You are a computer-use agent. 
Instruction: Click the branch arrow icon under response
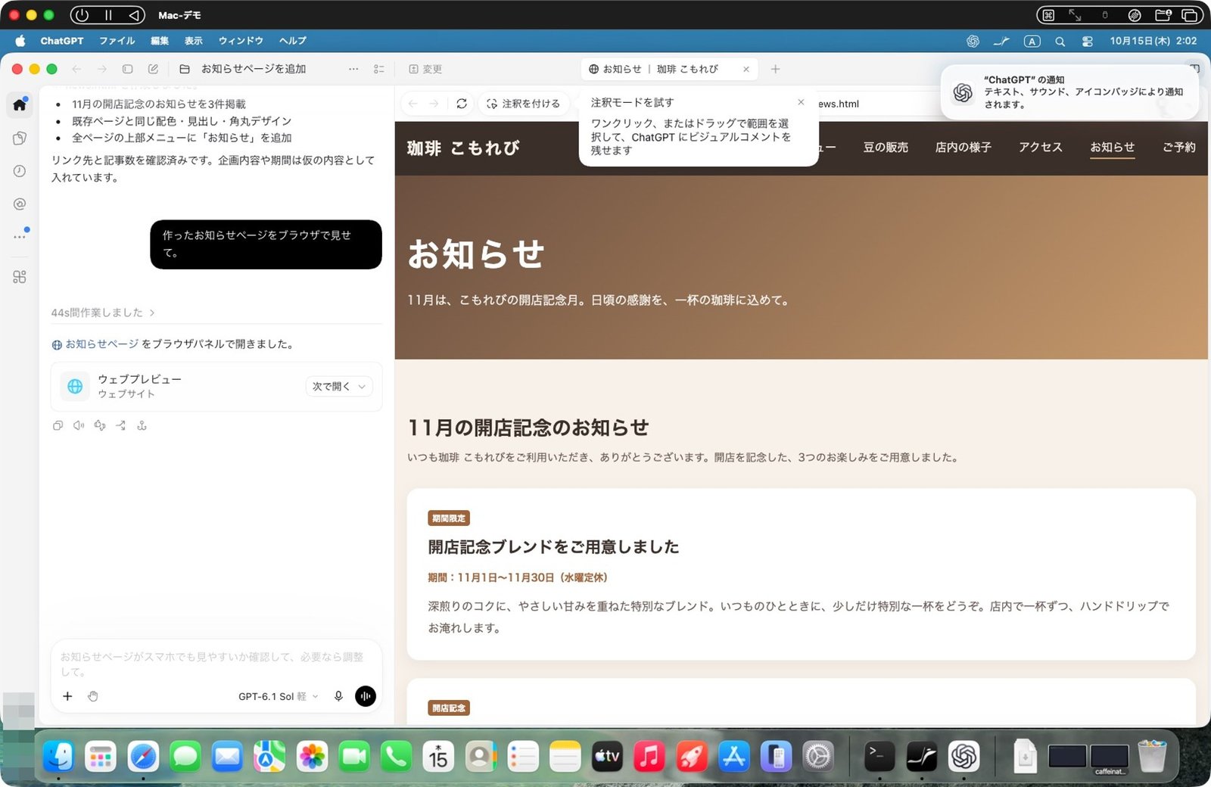click(121, 426)
